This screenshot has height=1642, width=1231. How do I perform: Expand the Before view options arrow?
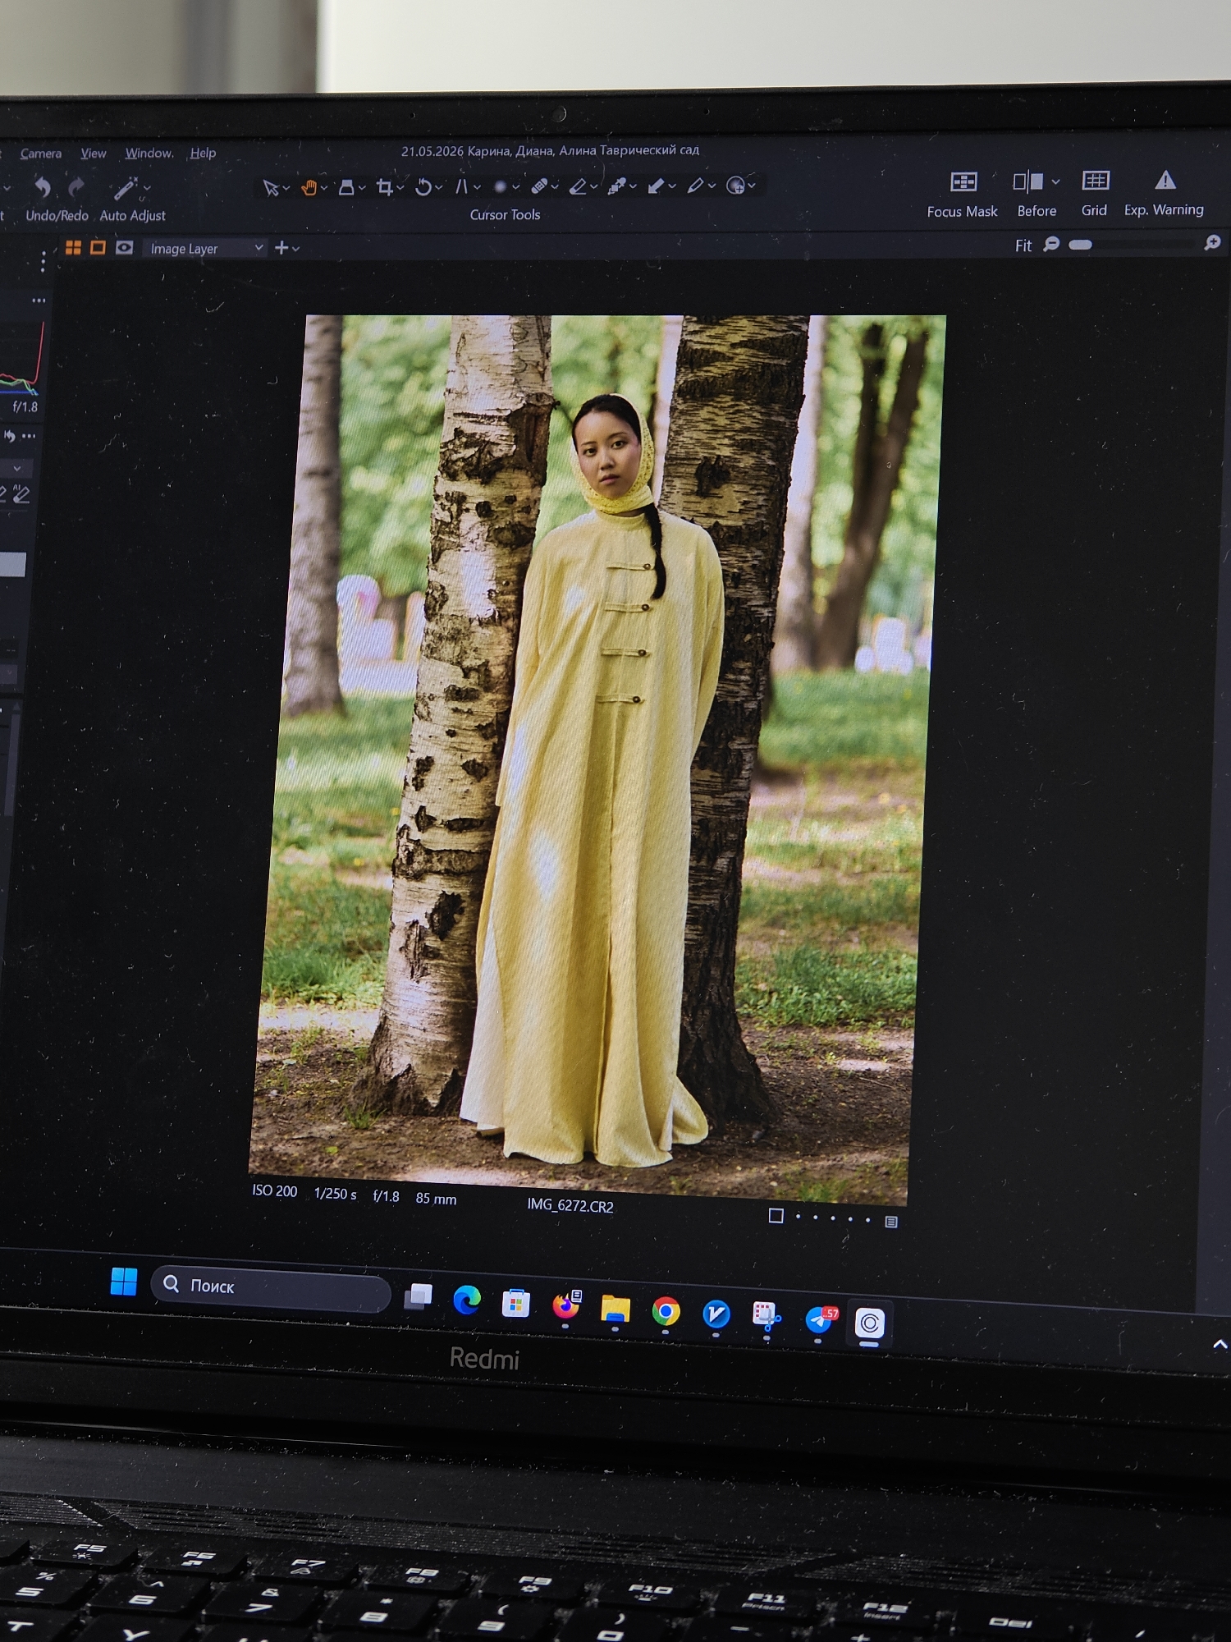coord(1055,181)
